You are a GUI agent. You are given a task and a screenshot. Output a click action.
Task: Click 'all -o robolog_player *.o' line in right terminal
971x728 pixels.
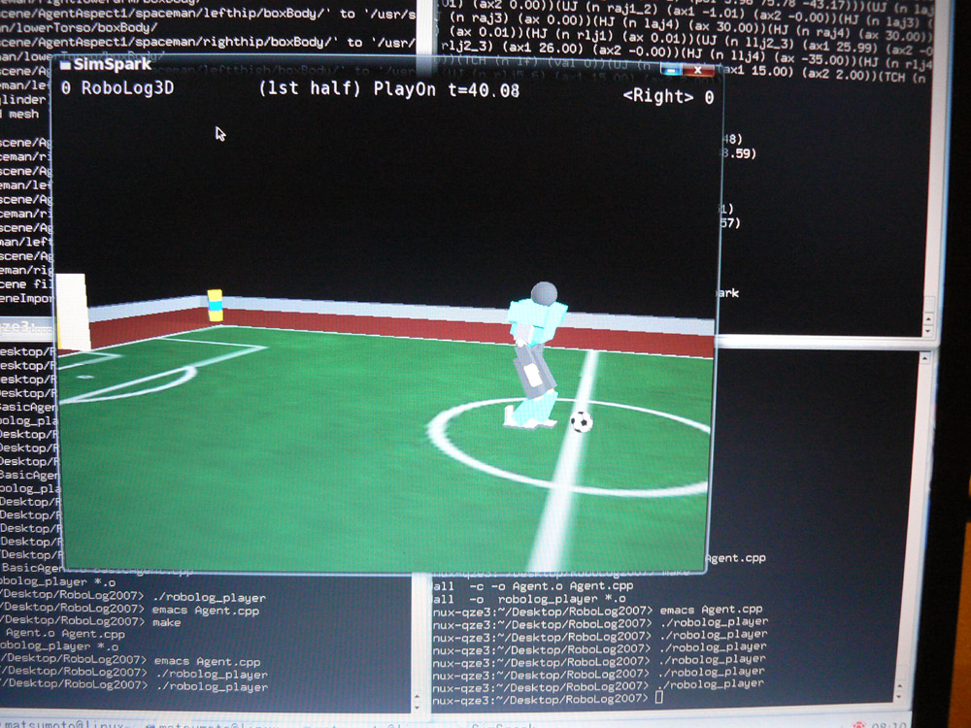point(529,599)
